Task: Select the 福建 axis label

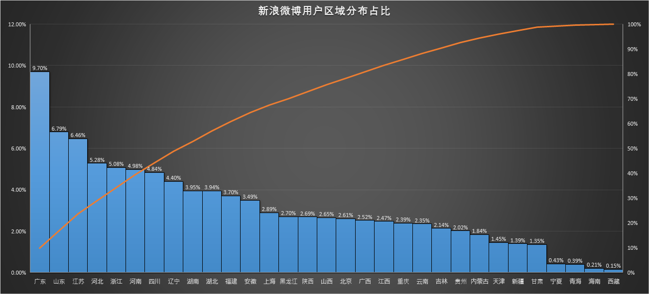Action: (231, 282)
